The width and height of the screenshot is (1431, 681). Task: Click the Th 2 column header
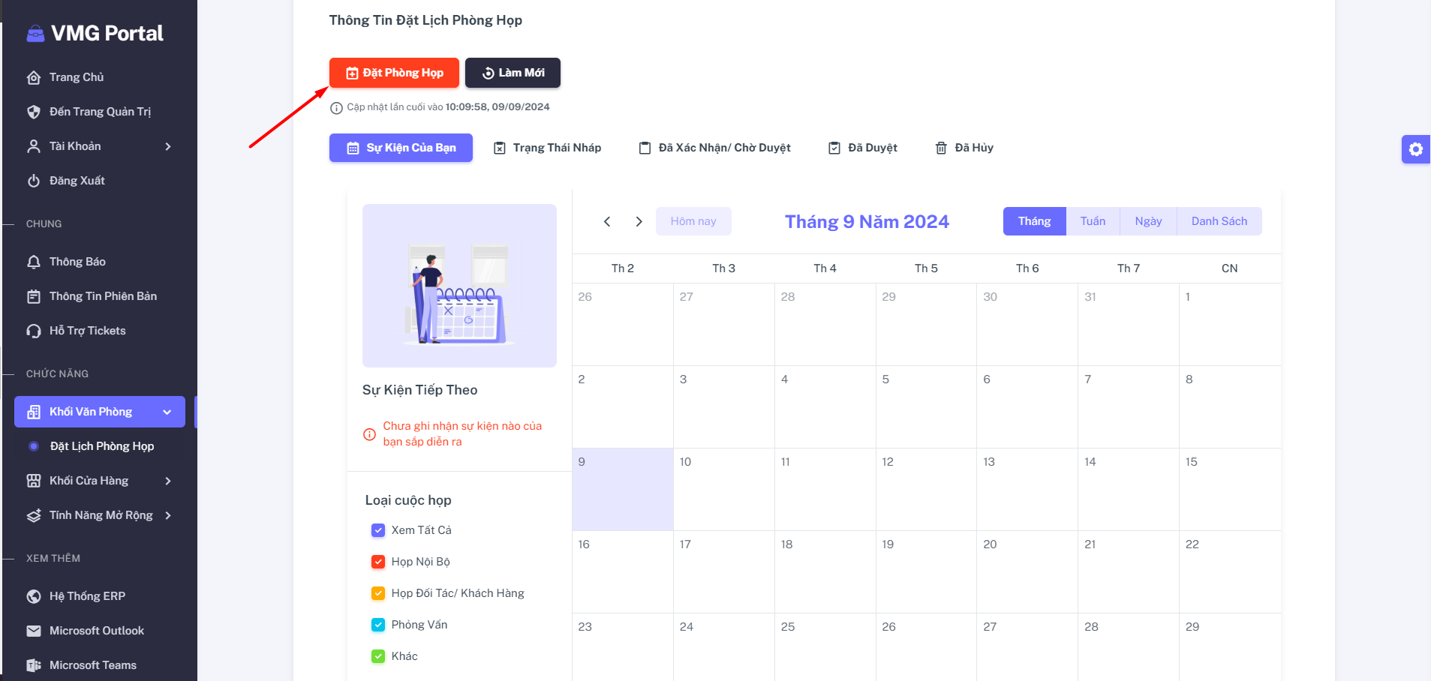point(623,268)
